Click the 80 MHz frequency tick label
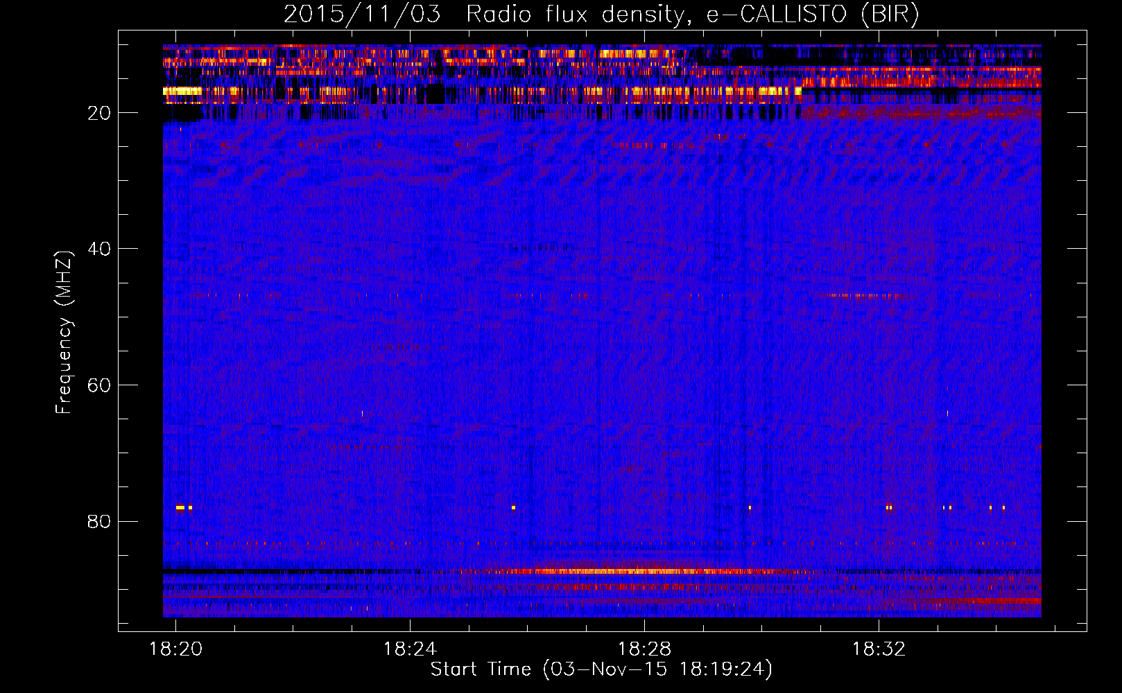1122x693 pixels. [99, 521]
